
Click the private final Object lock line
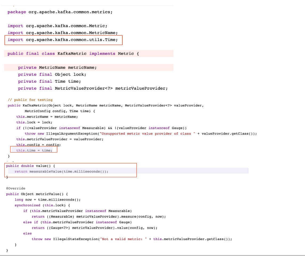click(x=52, y=74)
